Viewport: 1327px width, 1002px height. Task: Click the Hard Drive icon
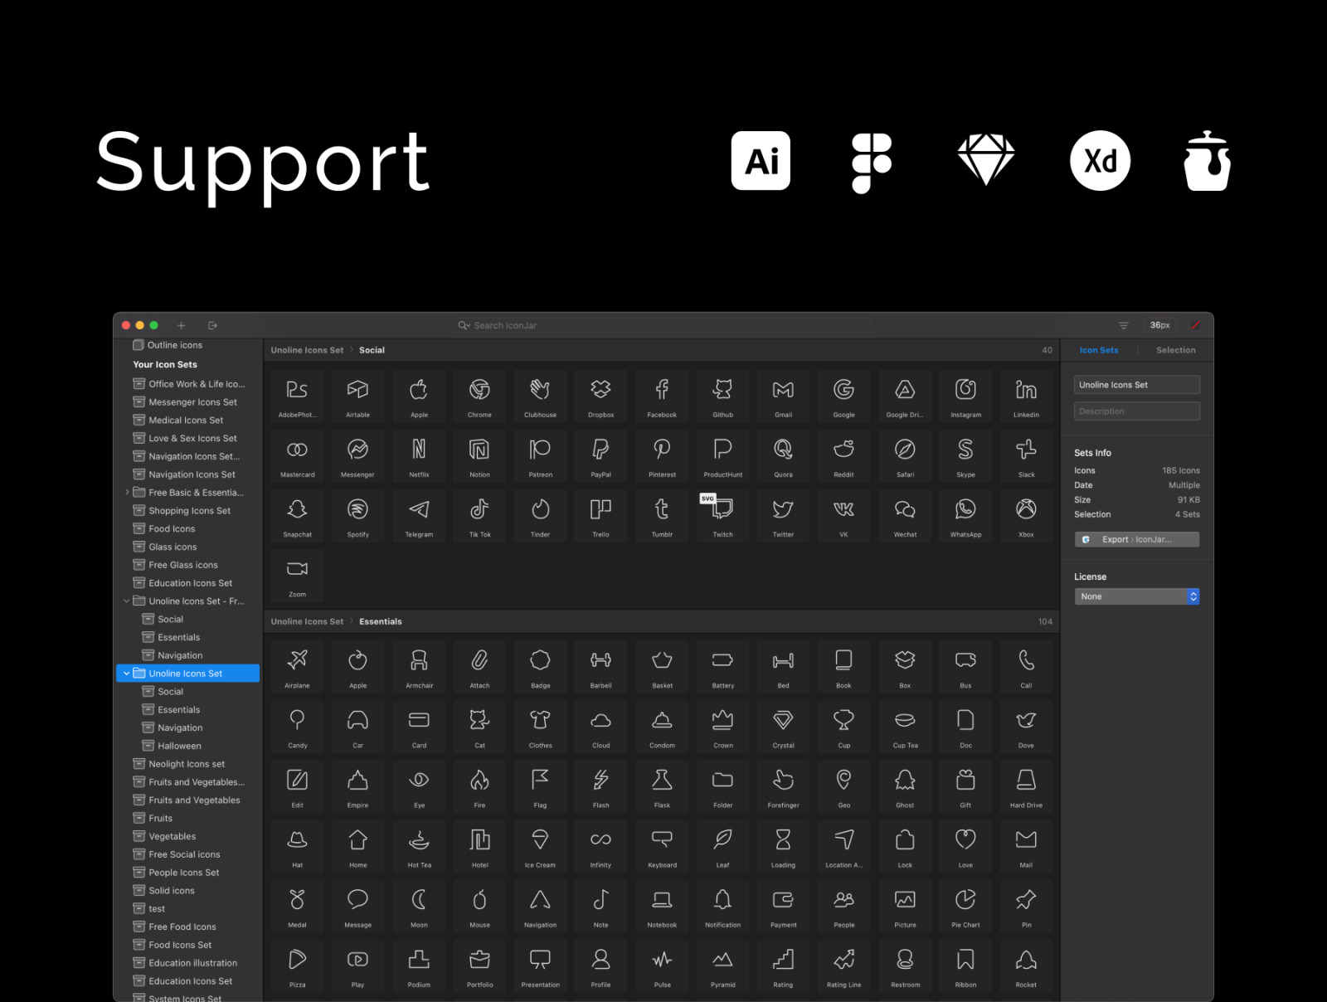pyautogui.click(x=1026, y=786)
